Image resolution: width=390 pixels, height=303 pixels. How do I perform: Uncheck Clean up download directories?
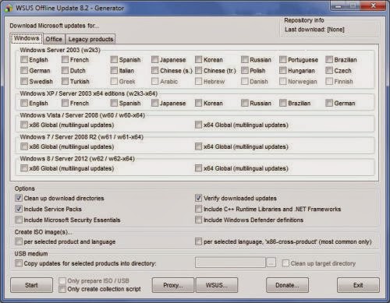pyautogui.click(x=19, y=199)
